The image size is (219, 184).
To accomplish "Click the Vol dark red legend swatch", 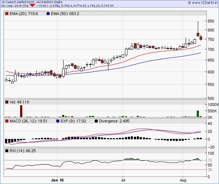I will pyautogui.click(x=7, y=102).
